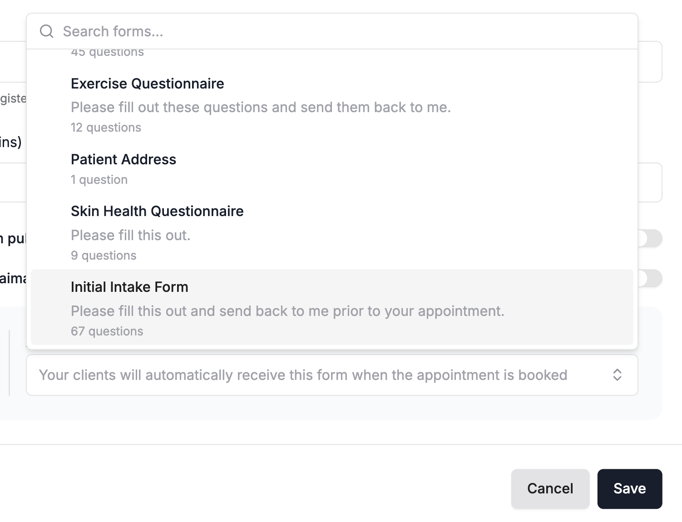Click the '12 questions' count under Exercise Questionnaire

[106, 128]
